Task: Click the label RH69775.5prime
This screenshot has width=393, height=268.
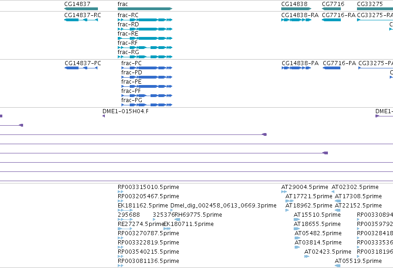Action: [x=198, y=215]
